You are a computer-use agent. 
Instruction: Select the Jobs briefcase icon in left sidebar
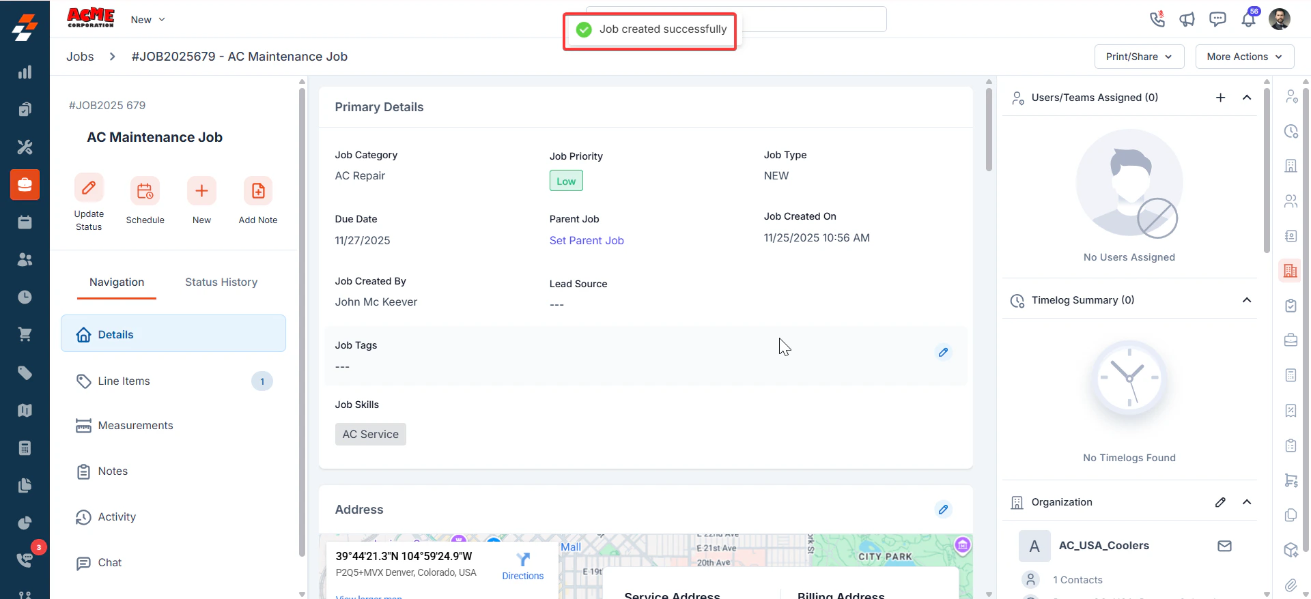coord(25,185)
